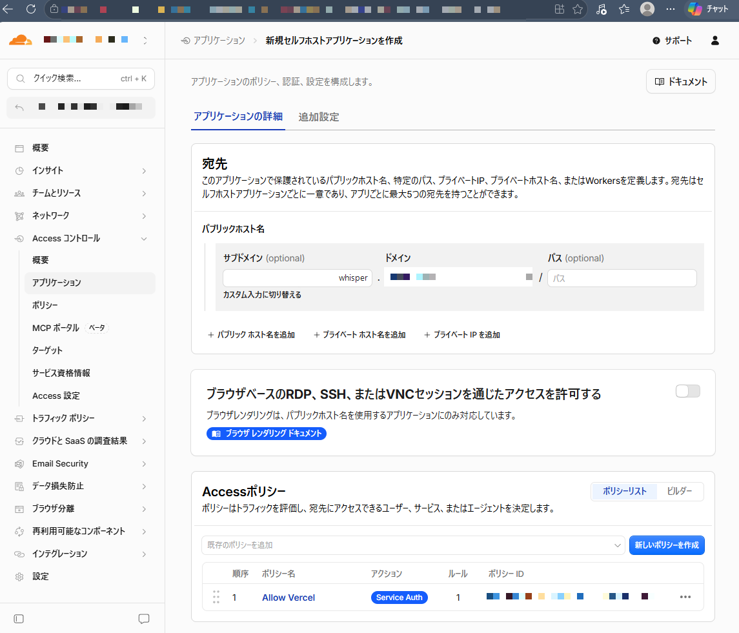Expand ネットワーク chevron
739x633 pixels.
[144, 216]
